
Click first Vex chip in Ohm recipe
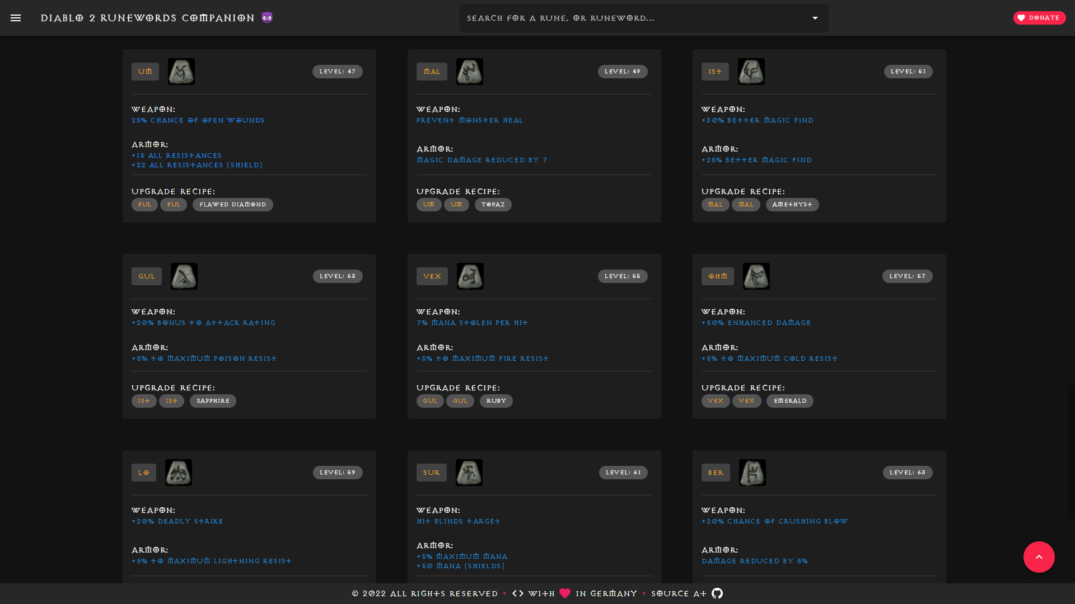(x=716, y=401)
